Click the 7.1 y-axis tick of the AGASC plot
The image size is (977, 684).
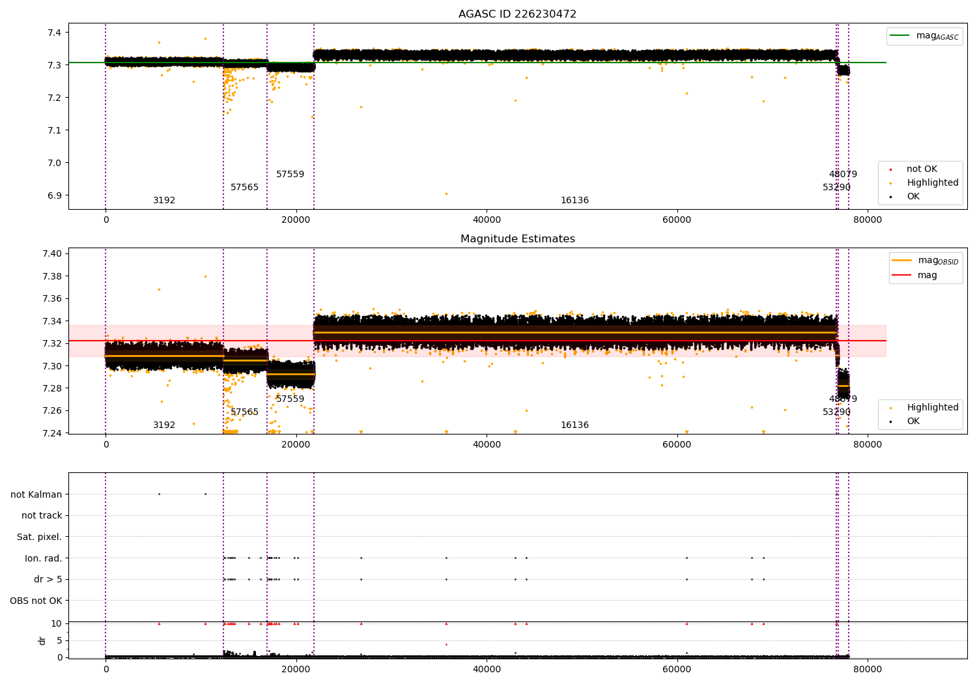tap(55, 130)
